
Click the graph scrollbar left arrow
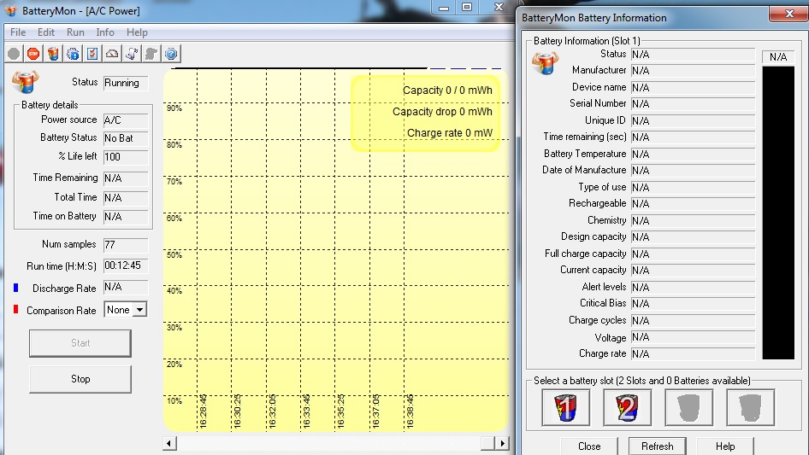tap(169, 443)
